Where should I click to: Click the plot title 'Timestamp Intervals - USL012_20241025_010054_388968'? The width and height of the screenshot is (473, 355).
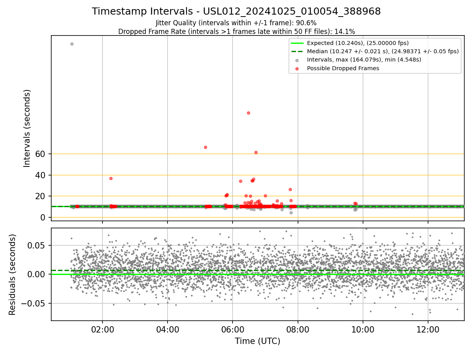(x=236, y=11)
